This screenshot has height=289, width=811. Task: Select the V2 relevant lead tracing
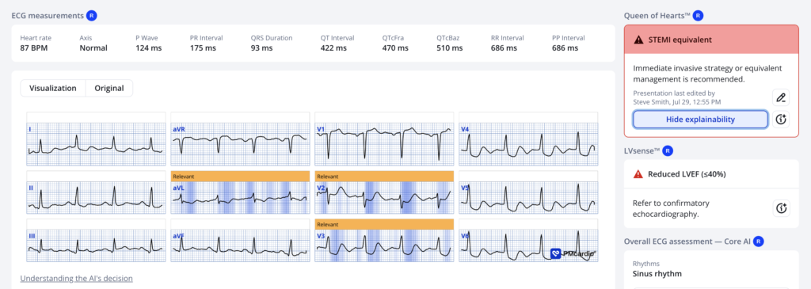(x=384, y=197)
